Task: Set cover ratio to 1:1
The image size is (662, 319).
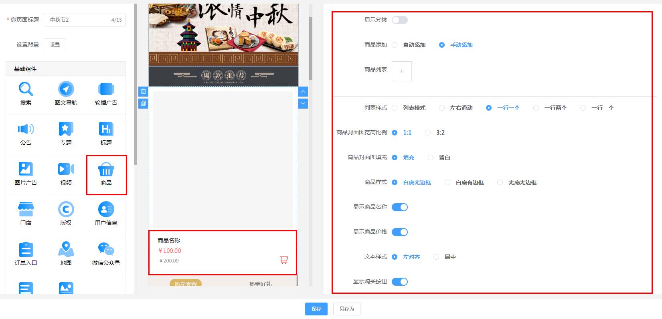Action: pos(402,133)
